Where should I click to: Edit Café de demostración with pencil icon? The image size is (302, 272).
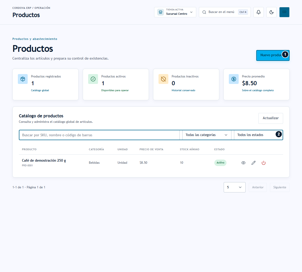tap(253, 163)
